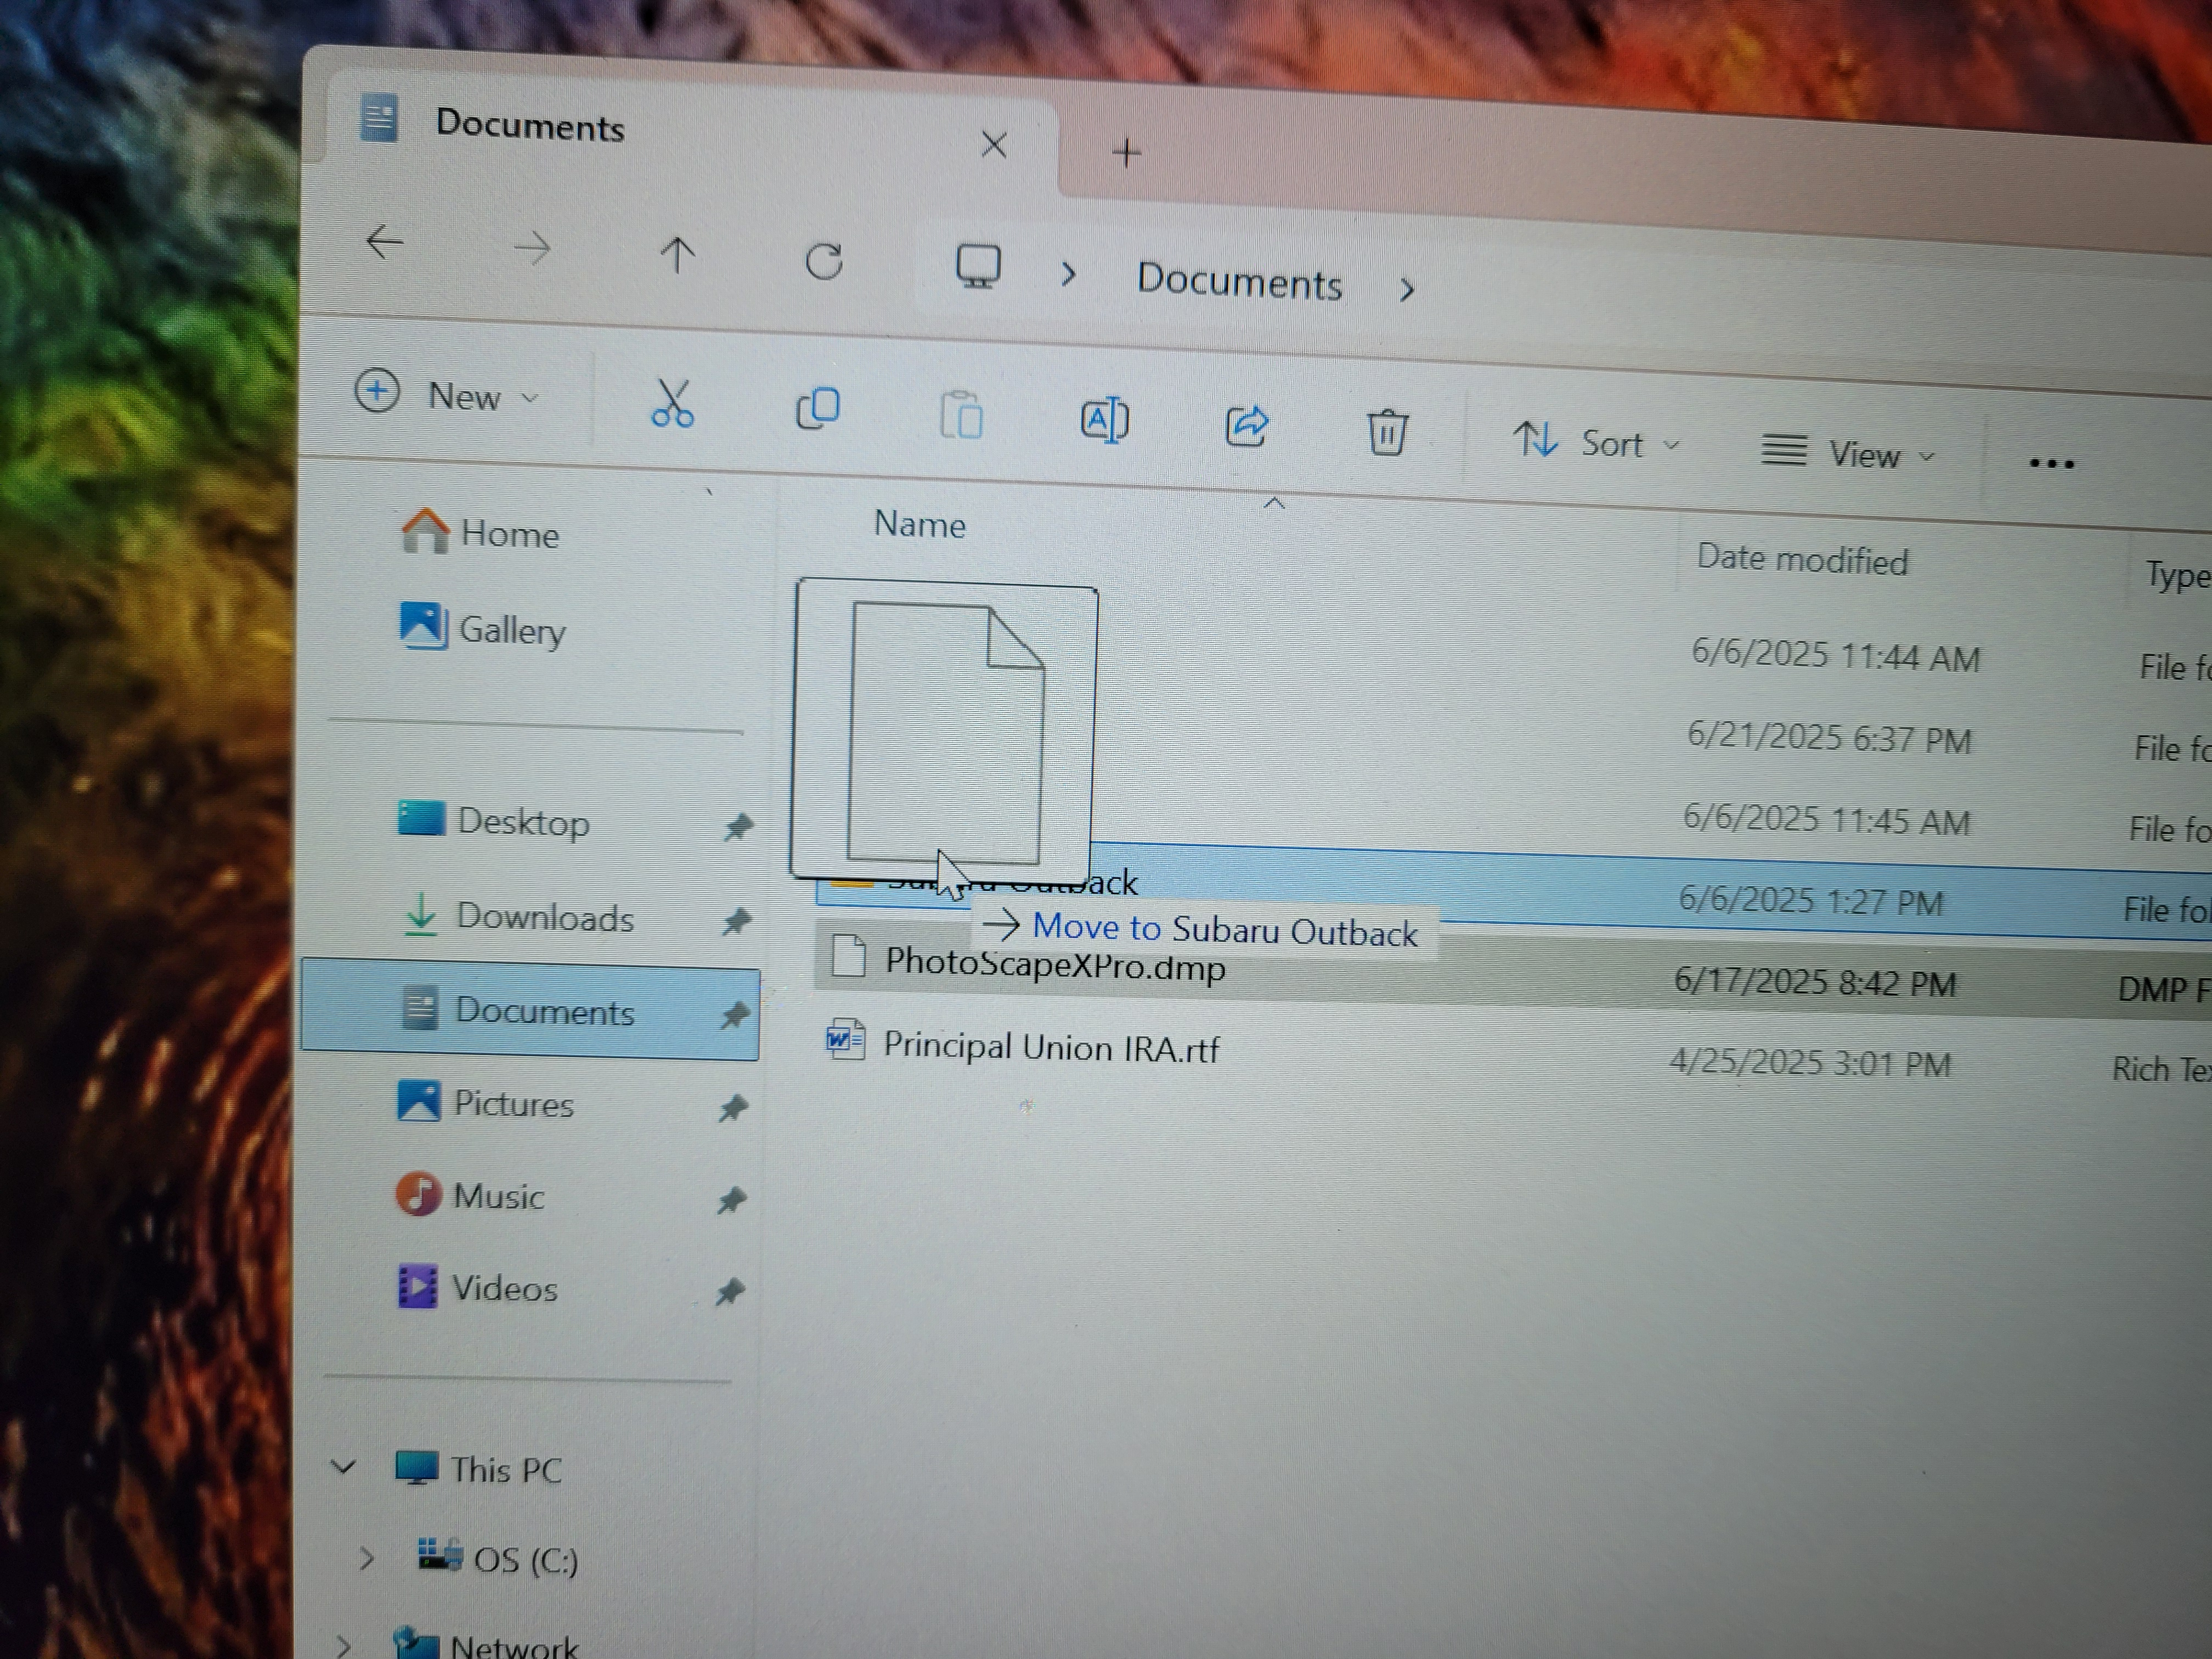
Task: Open the See more three-dots menu
Action: point(2051,463)
